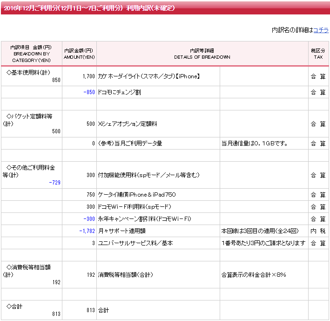330x321 pixels.
Task: Click the AMOUNT(YEN) column header
Action: click(79, 54)
